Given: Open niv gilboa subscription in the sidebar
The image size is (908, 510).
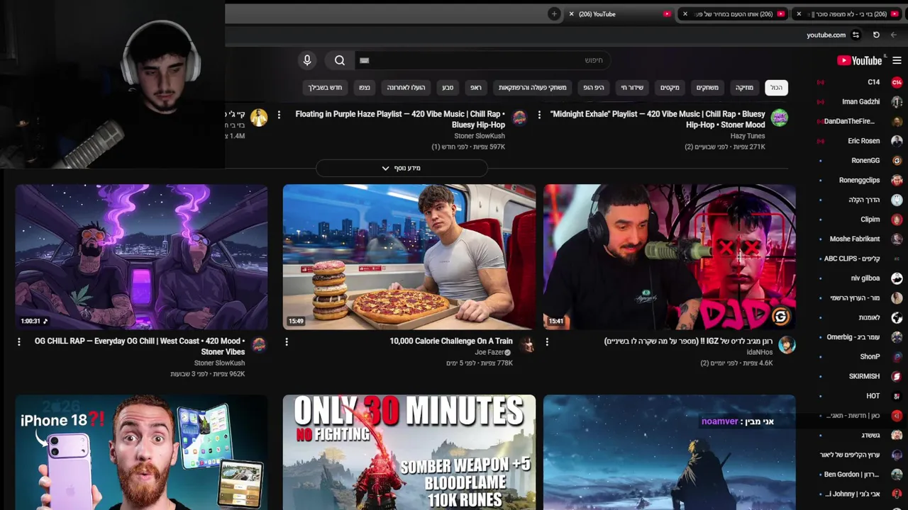Looking at the screenshot, I should tap(860, 278).
